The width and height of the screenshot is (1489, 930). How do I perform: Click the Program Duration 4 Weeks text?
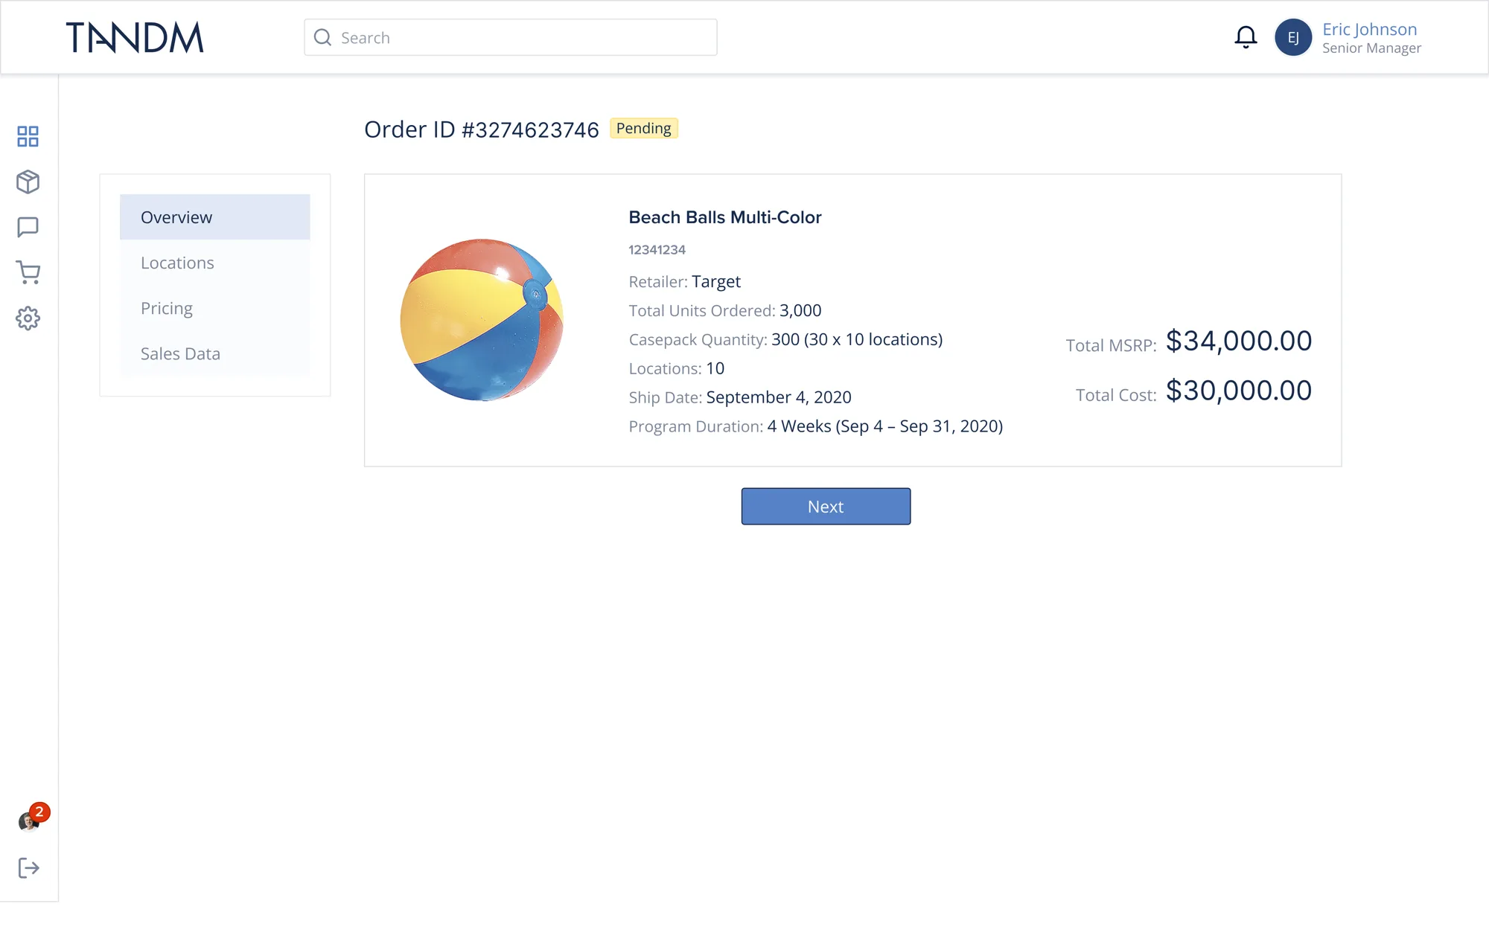tap(885, 426)
